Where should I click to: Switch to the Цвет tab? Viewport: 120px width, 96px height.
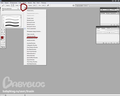point(102,10)
